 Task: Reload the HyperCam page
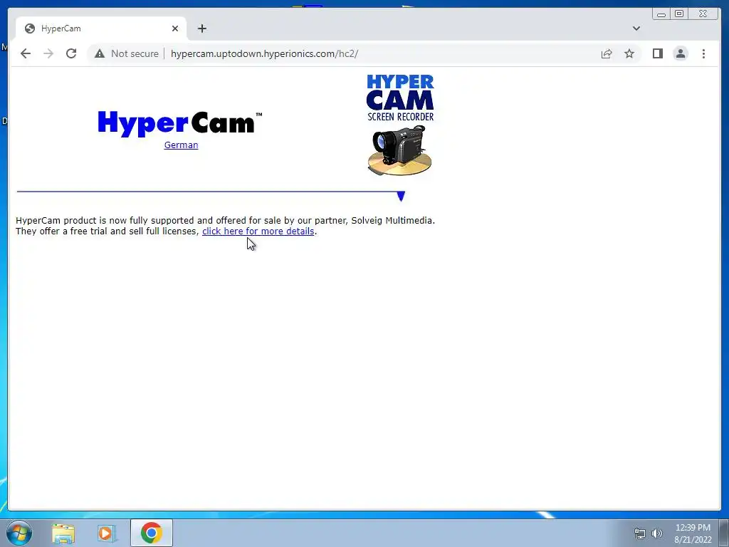[71, 53]
